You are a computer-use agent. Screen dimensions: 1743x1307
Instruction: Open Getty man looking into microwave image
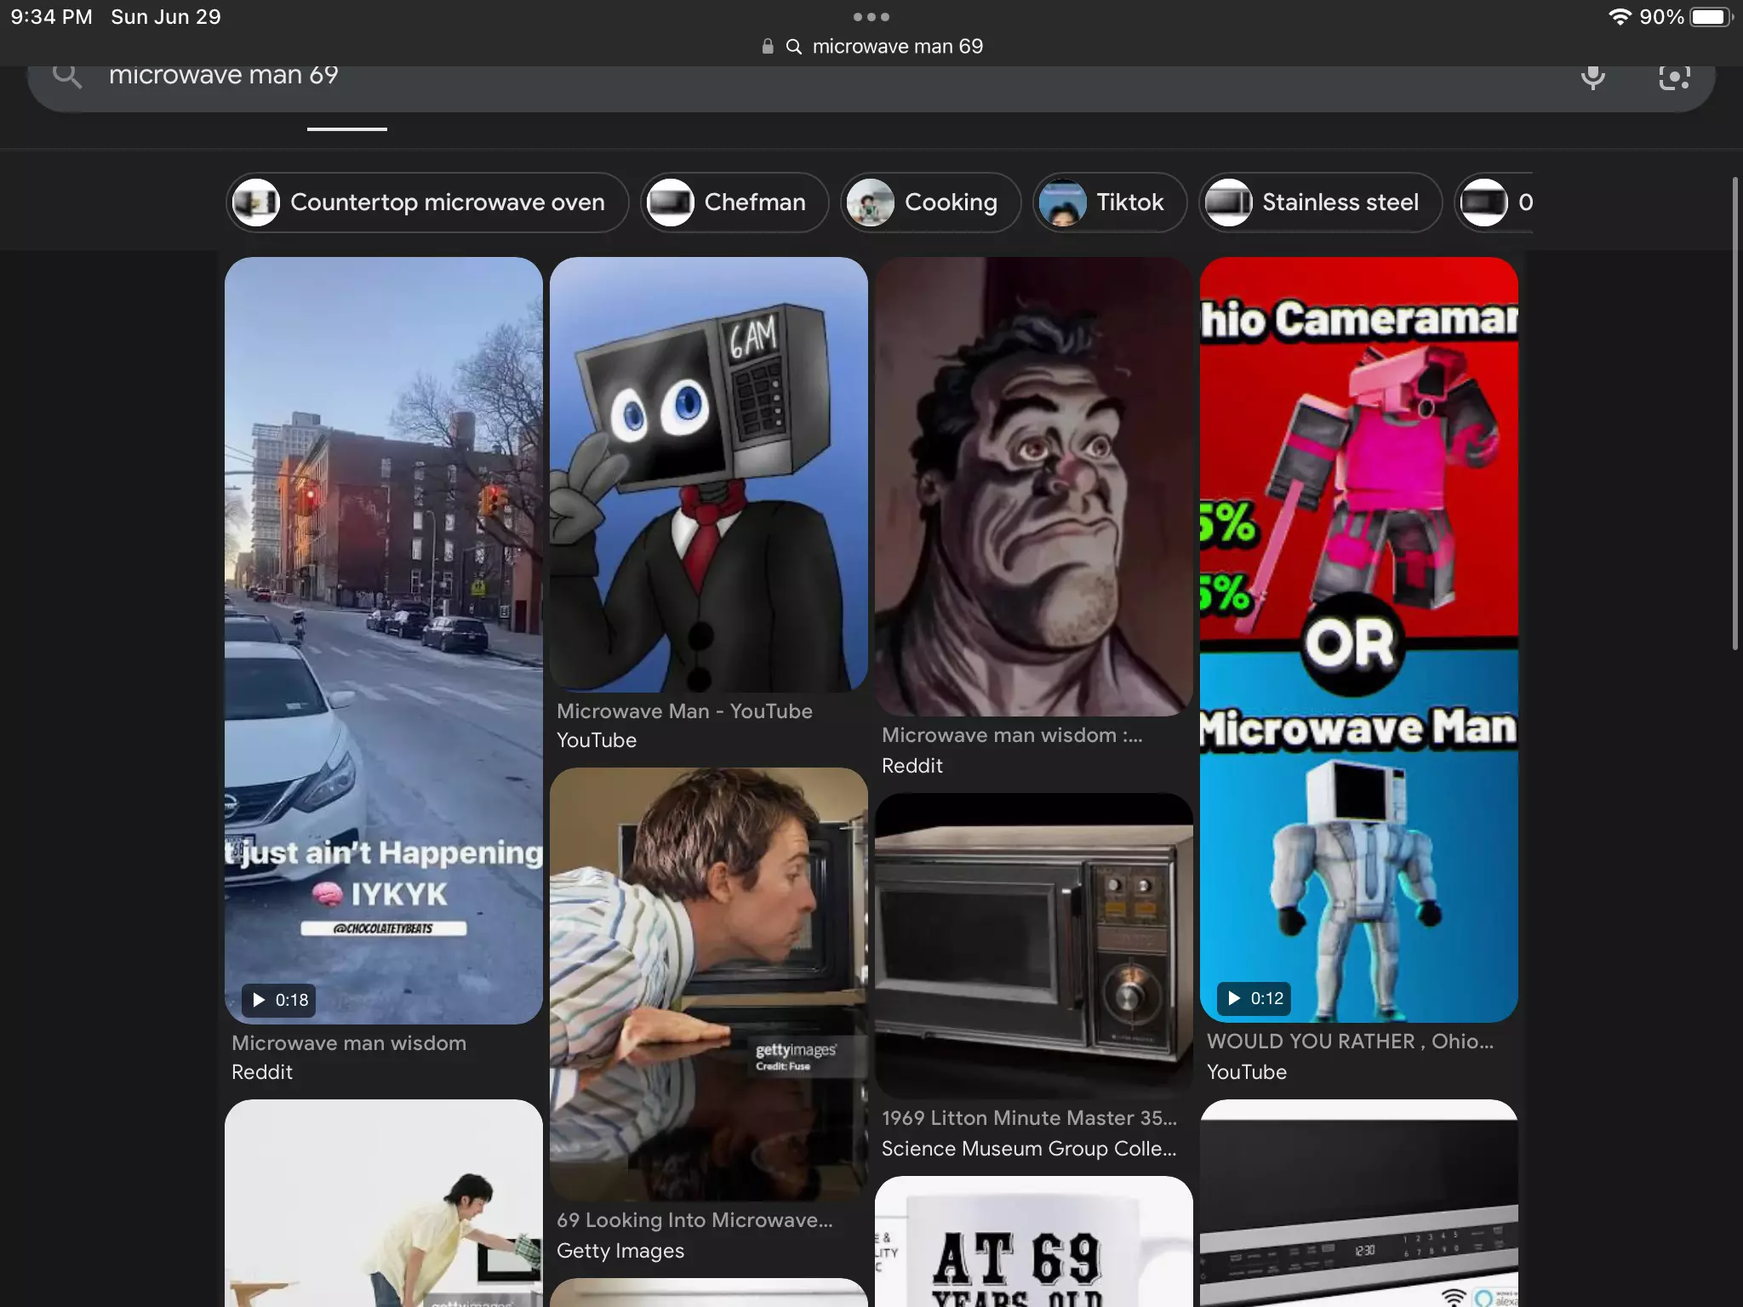tap(708, 983)
